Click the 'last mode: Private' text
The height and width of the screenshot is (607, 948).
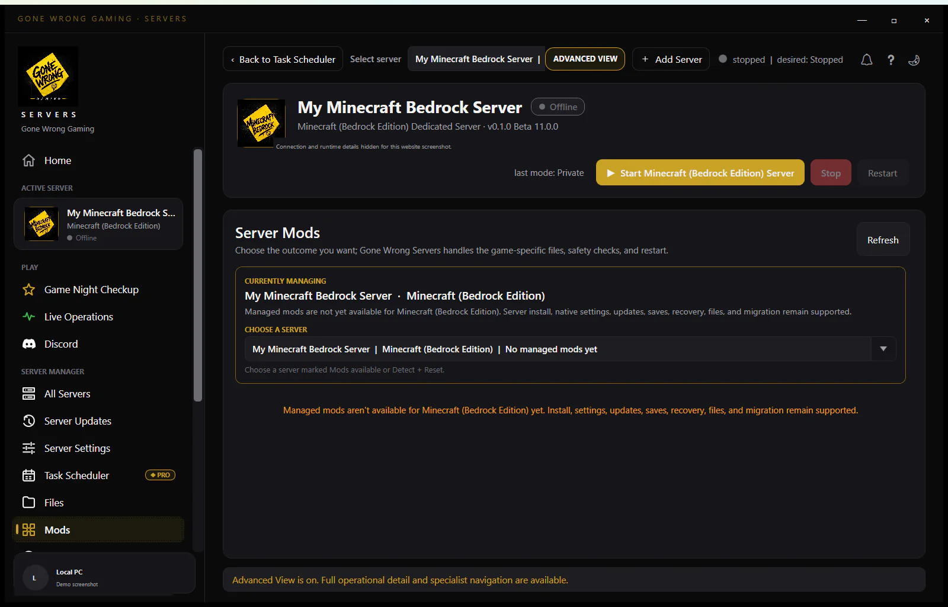pos(549,173)
